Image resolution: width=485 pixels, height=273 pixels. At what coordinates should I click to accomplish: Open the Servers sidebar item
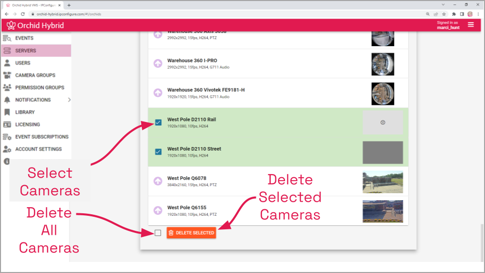pyautogui.click(x=36, y=51)
